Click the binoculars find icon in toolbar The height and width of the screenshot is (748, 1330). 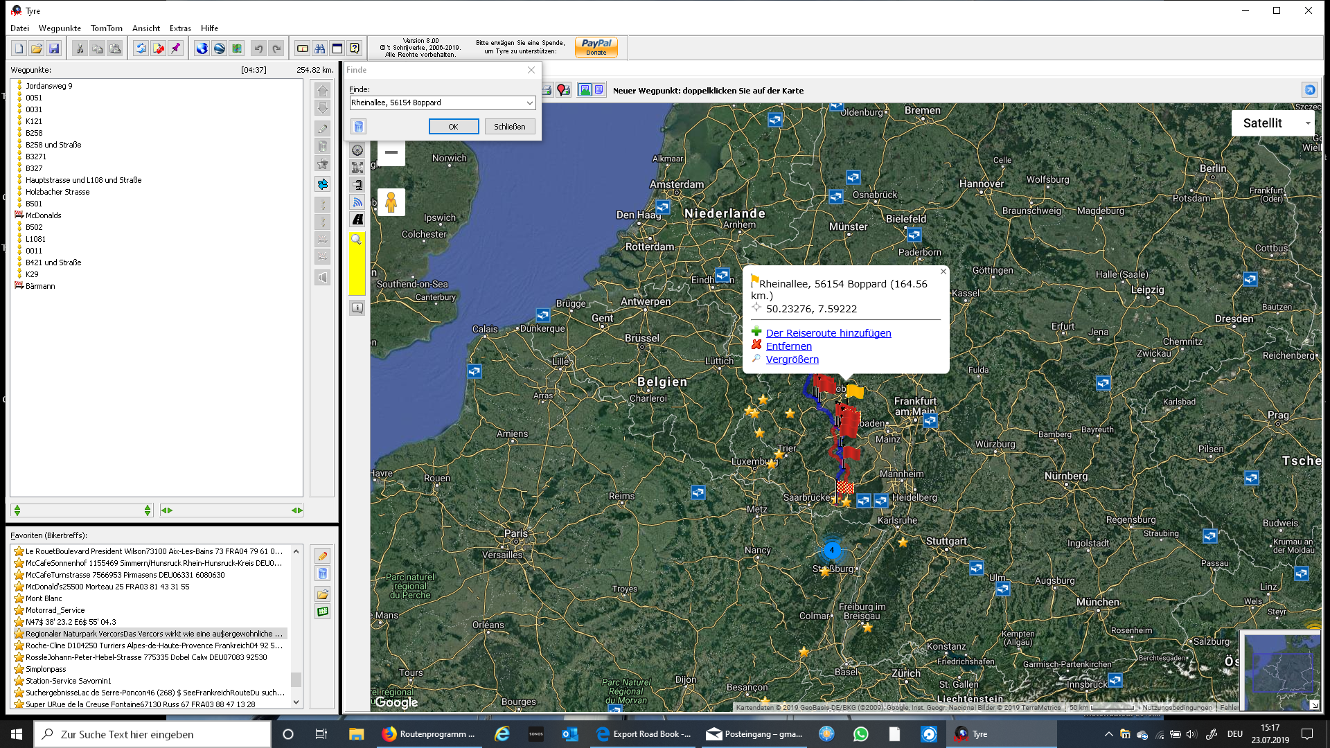[x=319, y=48]
